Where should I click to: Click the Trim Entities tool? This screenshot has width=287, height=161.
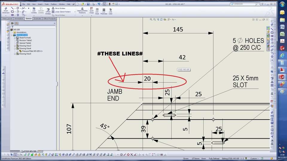34,10
